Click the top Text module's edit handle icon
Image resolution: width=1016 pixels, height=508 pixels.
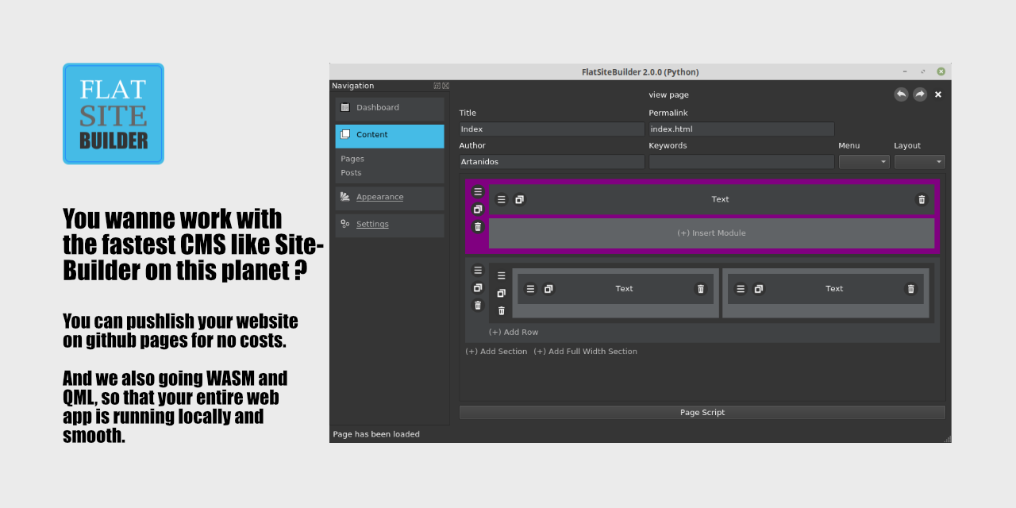502,200
